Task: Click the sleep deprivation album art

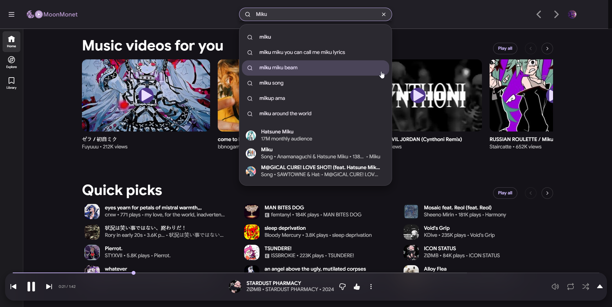Action: (252, 232)
